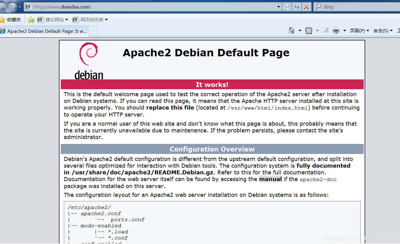
Task: Open the recent pages dropdown beside Forward
Action: point(20,7)
